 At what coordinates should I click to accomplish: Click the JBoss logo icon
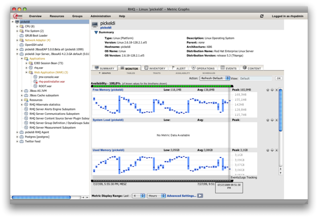18,16
